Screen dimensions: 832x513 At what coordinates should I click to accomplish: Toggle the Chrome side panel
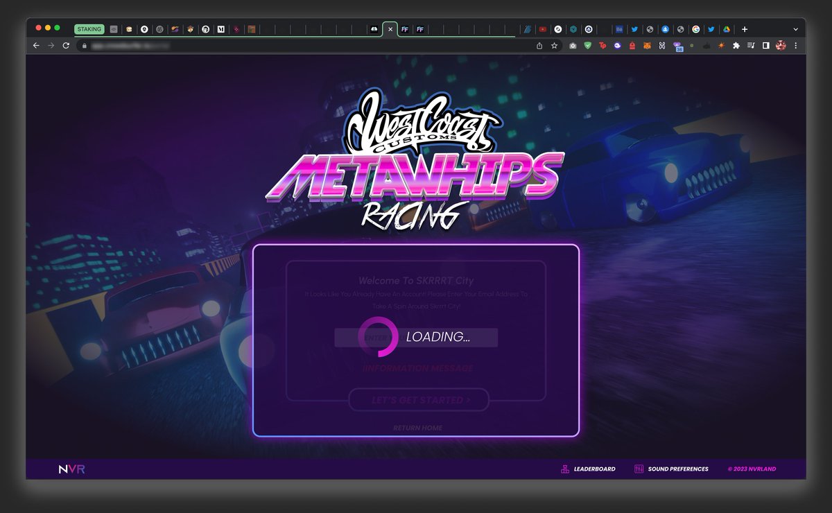[x=766, y=45]
